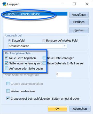Click the Hinzufügen button
The height and width of the screenshot is (114, 93).
coord(79,15)
